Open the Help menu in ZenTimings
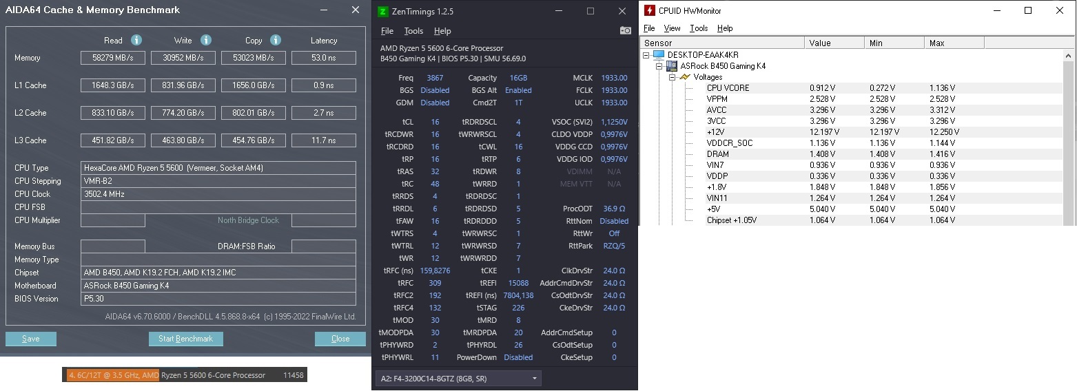The image size is (1077, 391). point(442,31)
